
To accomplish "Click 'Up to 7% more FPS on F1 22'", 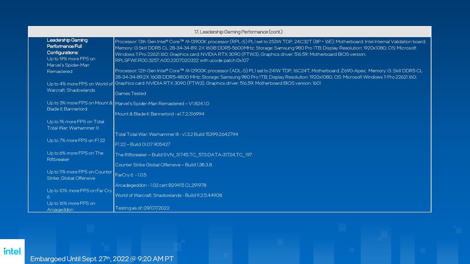I will [x=76, y=140].
